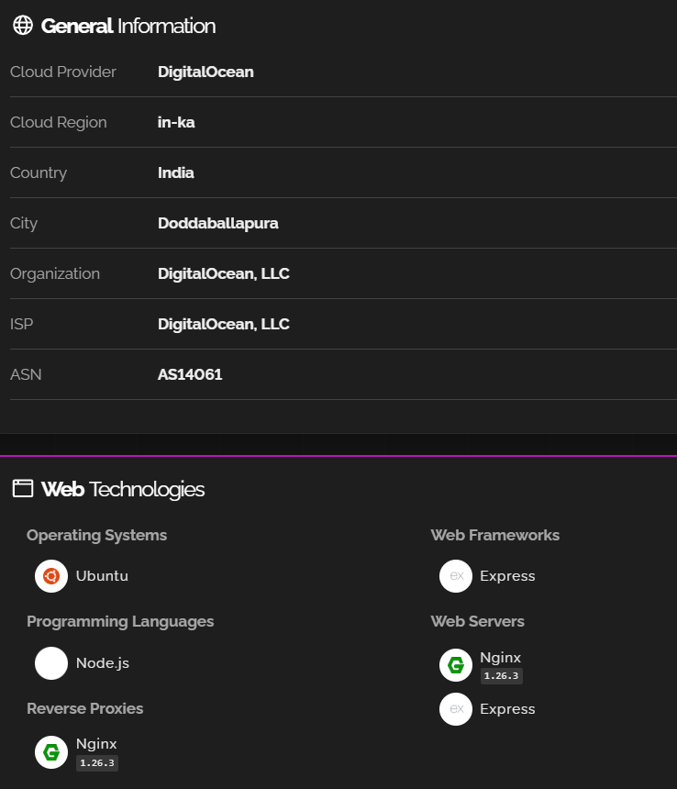Click the Organization label
677x789 pixels.
[55, 273]
